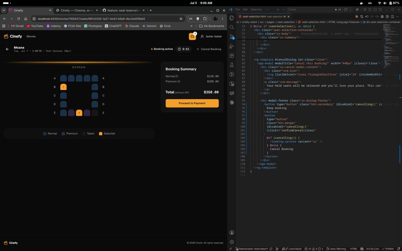Click Split Editor Right icon in VS Code
Screen dimensions: 402x251
(392, 16)
